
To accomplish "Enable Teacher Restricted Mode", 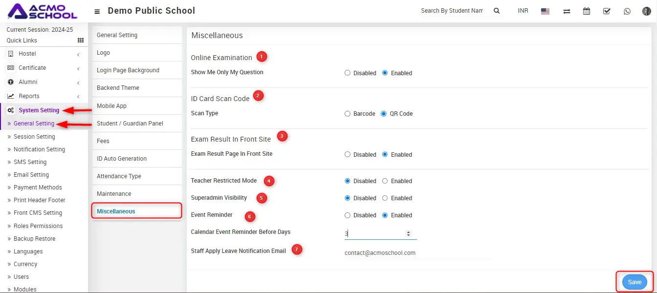I will (x=385, y=181).
